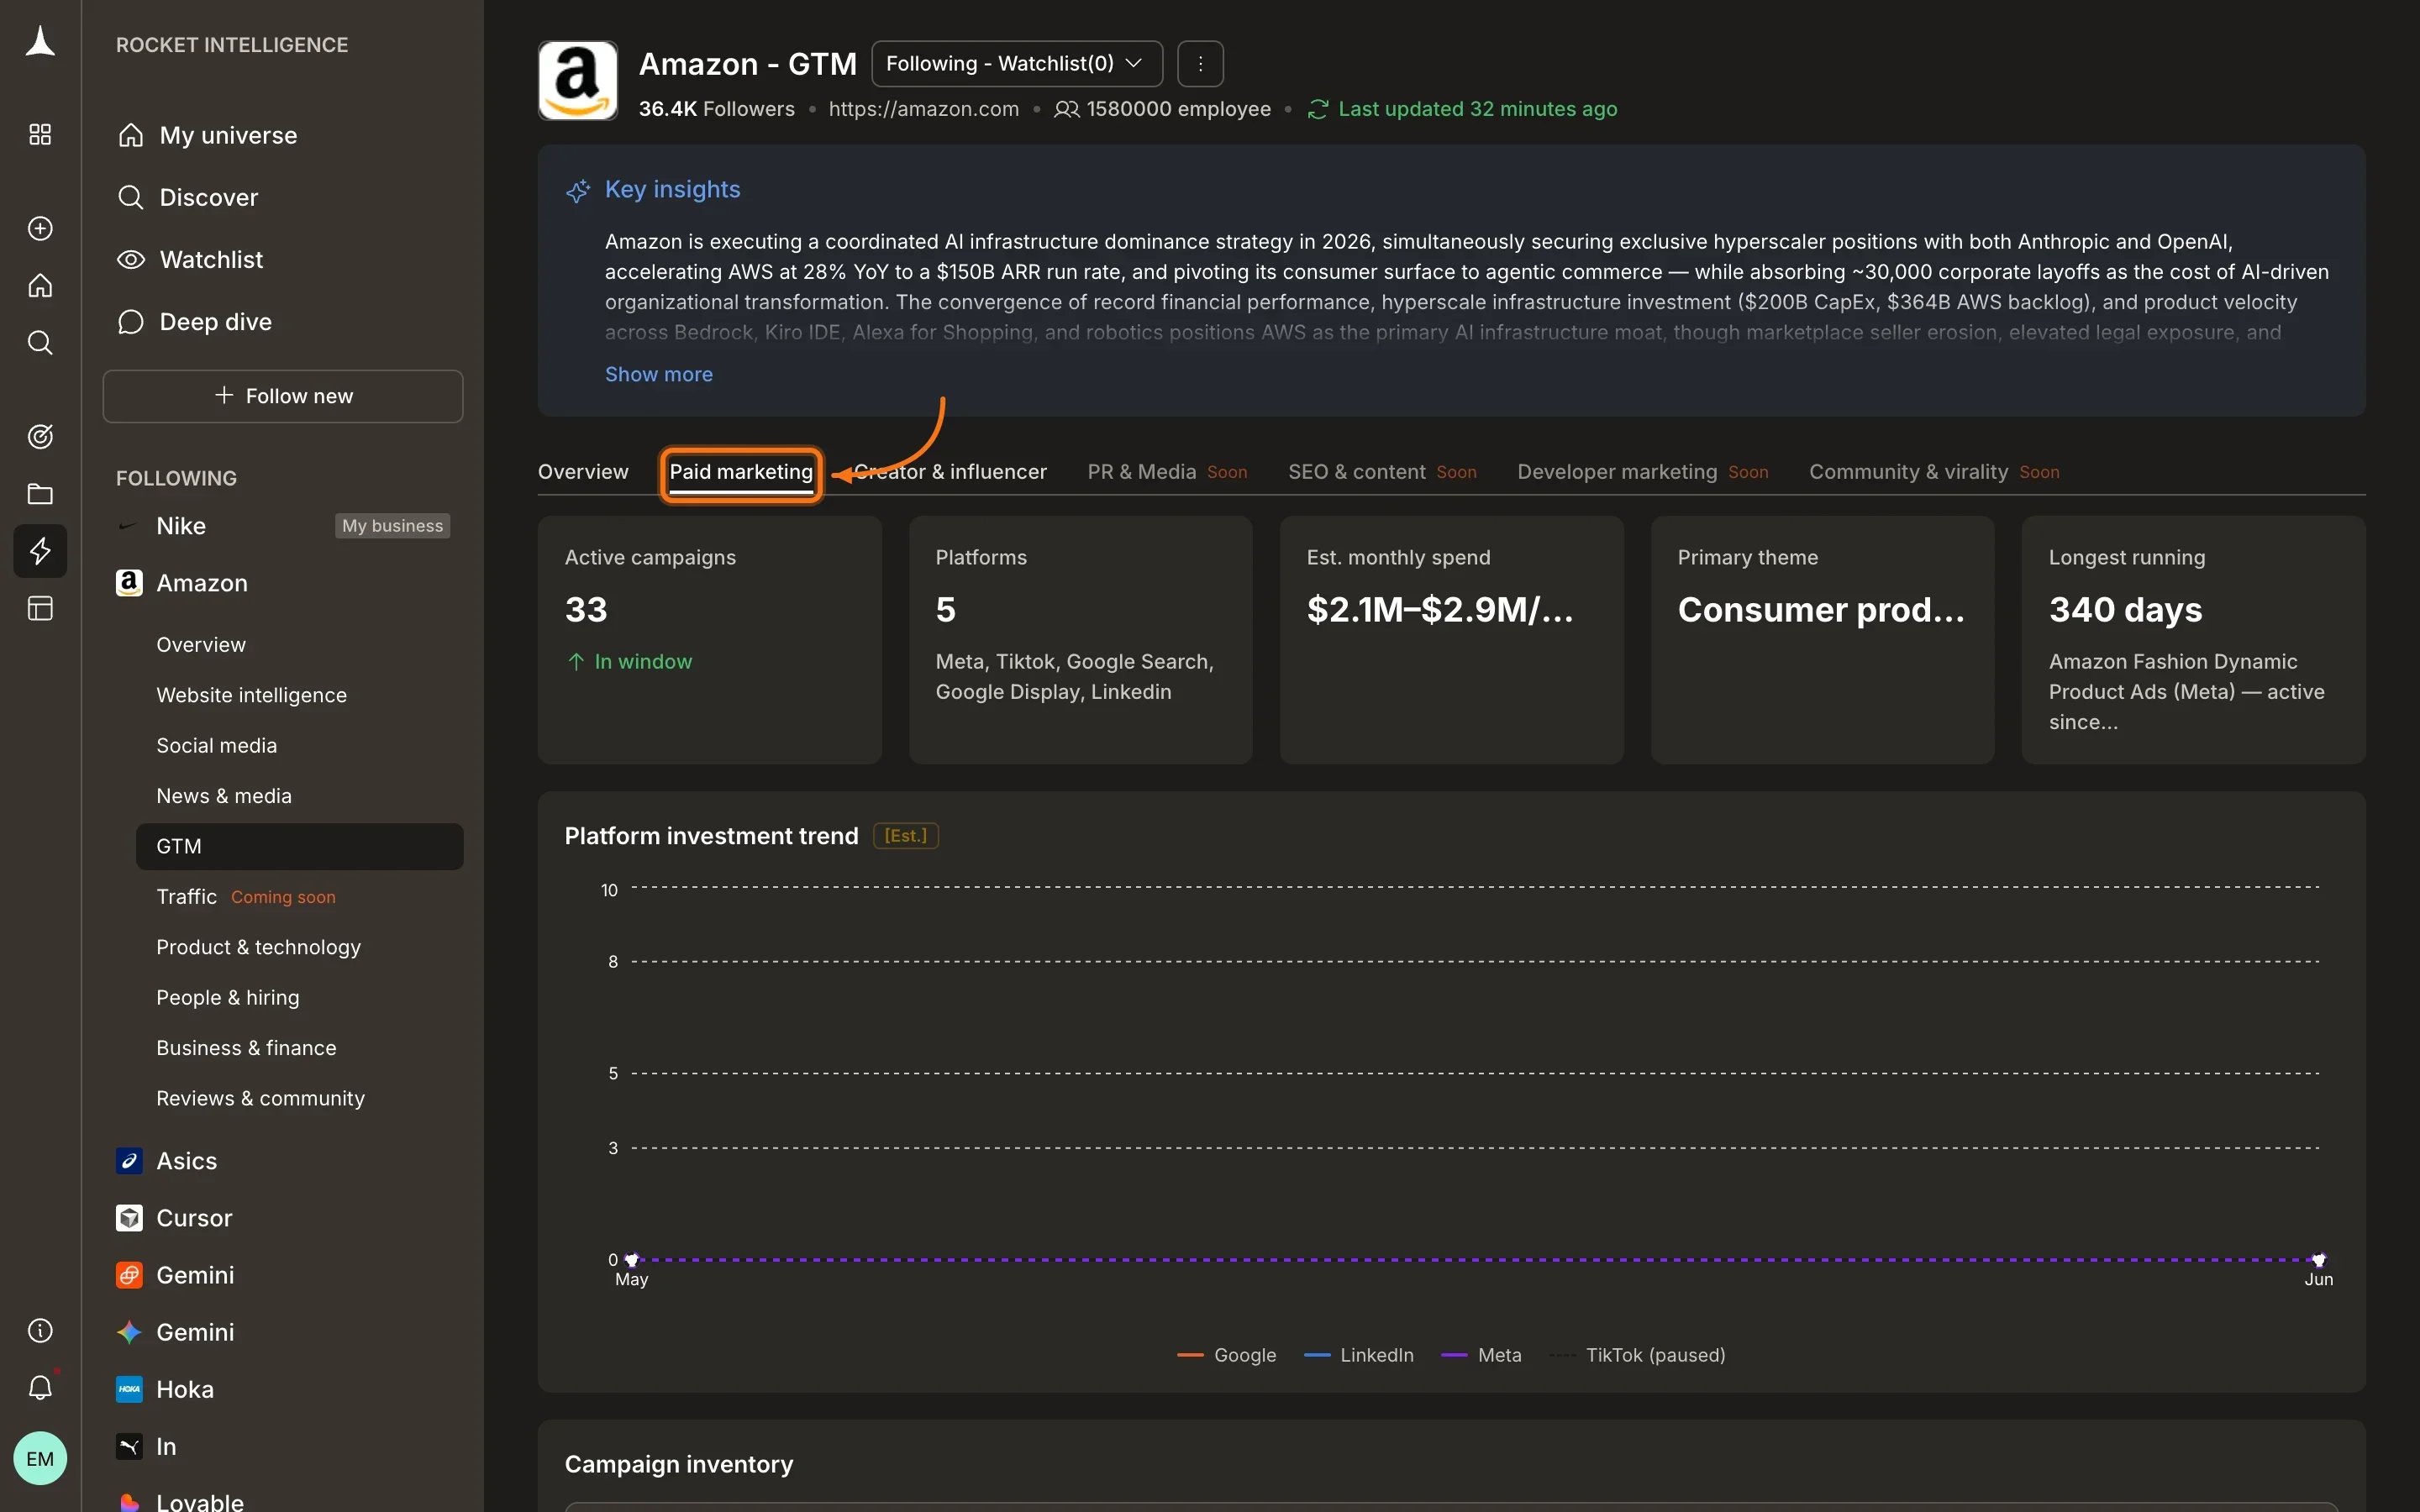This screenshot has height=1512, width=2420.
Task: Toggle TikTok (paused) legend entry
Action: pyautogui.click(x=1637, y=1355)
